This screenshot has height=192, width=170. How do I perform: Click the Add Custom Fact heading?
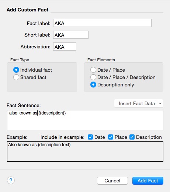coord(28,10)
